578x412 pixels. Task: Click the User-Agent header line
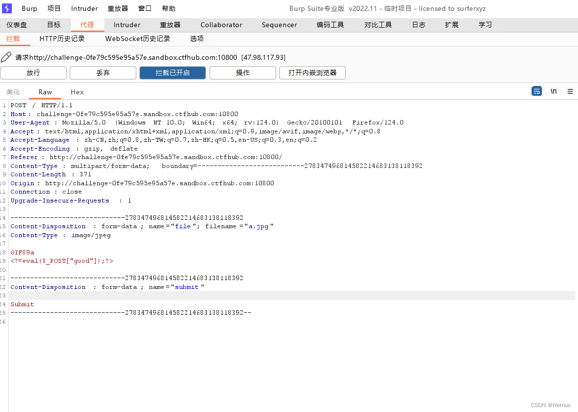207,123
